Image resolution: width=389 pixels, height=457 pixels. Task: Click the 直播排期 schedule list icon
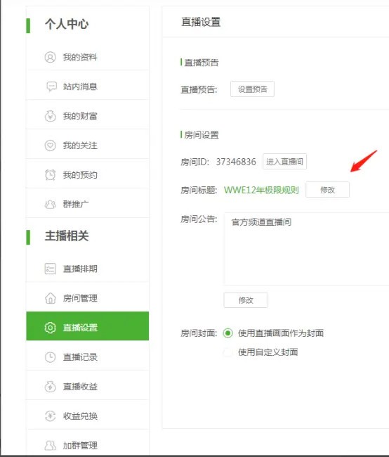50,269
